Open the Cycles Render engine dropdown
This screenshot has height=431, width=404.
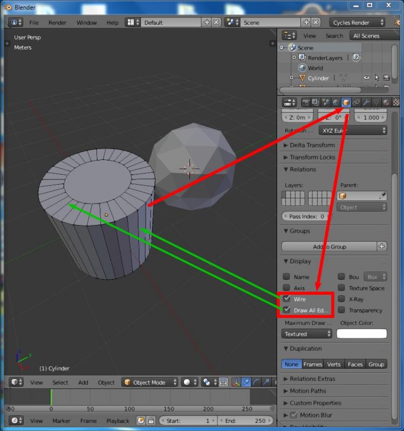[357, 23]
